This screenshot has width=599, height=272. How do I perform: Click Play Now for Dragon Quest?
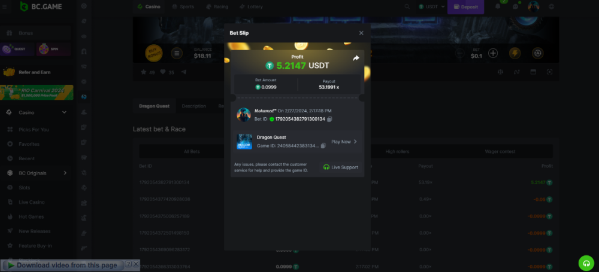click(x=344, y=142)
